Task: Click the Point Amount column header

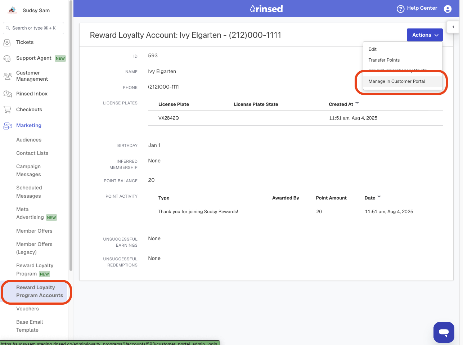Action: pyautogui.click(x=331, y=198)
